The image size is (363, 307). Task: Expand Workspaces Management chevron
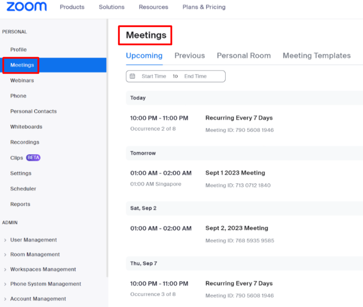[5, 269]
